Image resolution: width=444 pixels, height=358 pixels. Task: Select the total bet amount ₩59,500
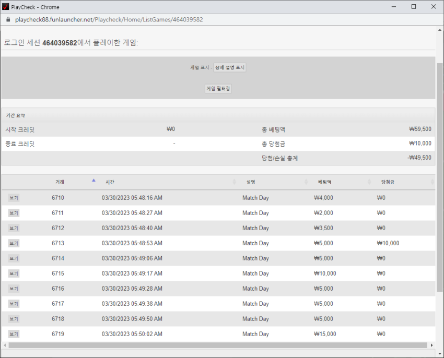(420, 129)
